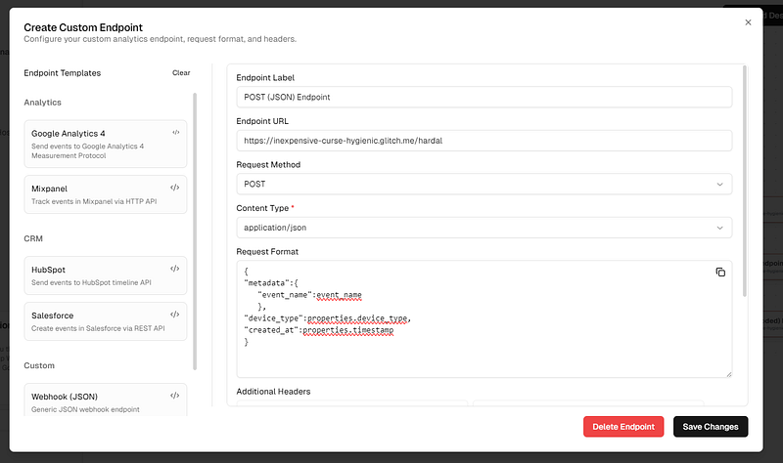Click the dialog subtitle about configuring endpoint
The height and width of the screenshot is (463, 783).
[160, 39]
